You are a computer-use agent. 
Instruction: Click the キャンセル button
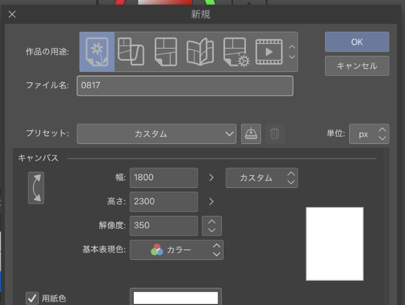(x=357, y=66)
